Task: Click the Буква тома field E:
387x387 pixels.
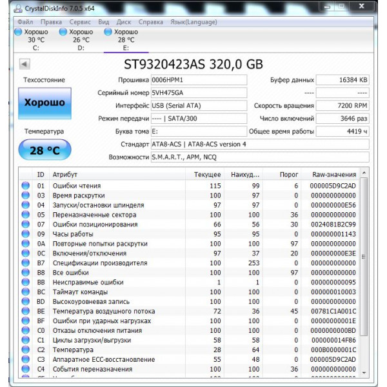Action: click(x=199, y=132)
